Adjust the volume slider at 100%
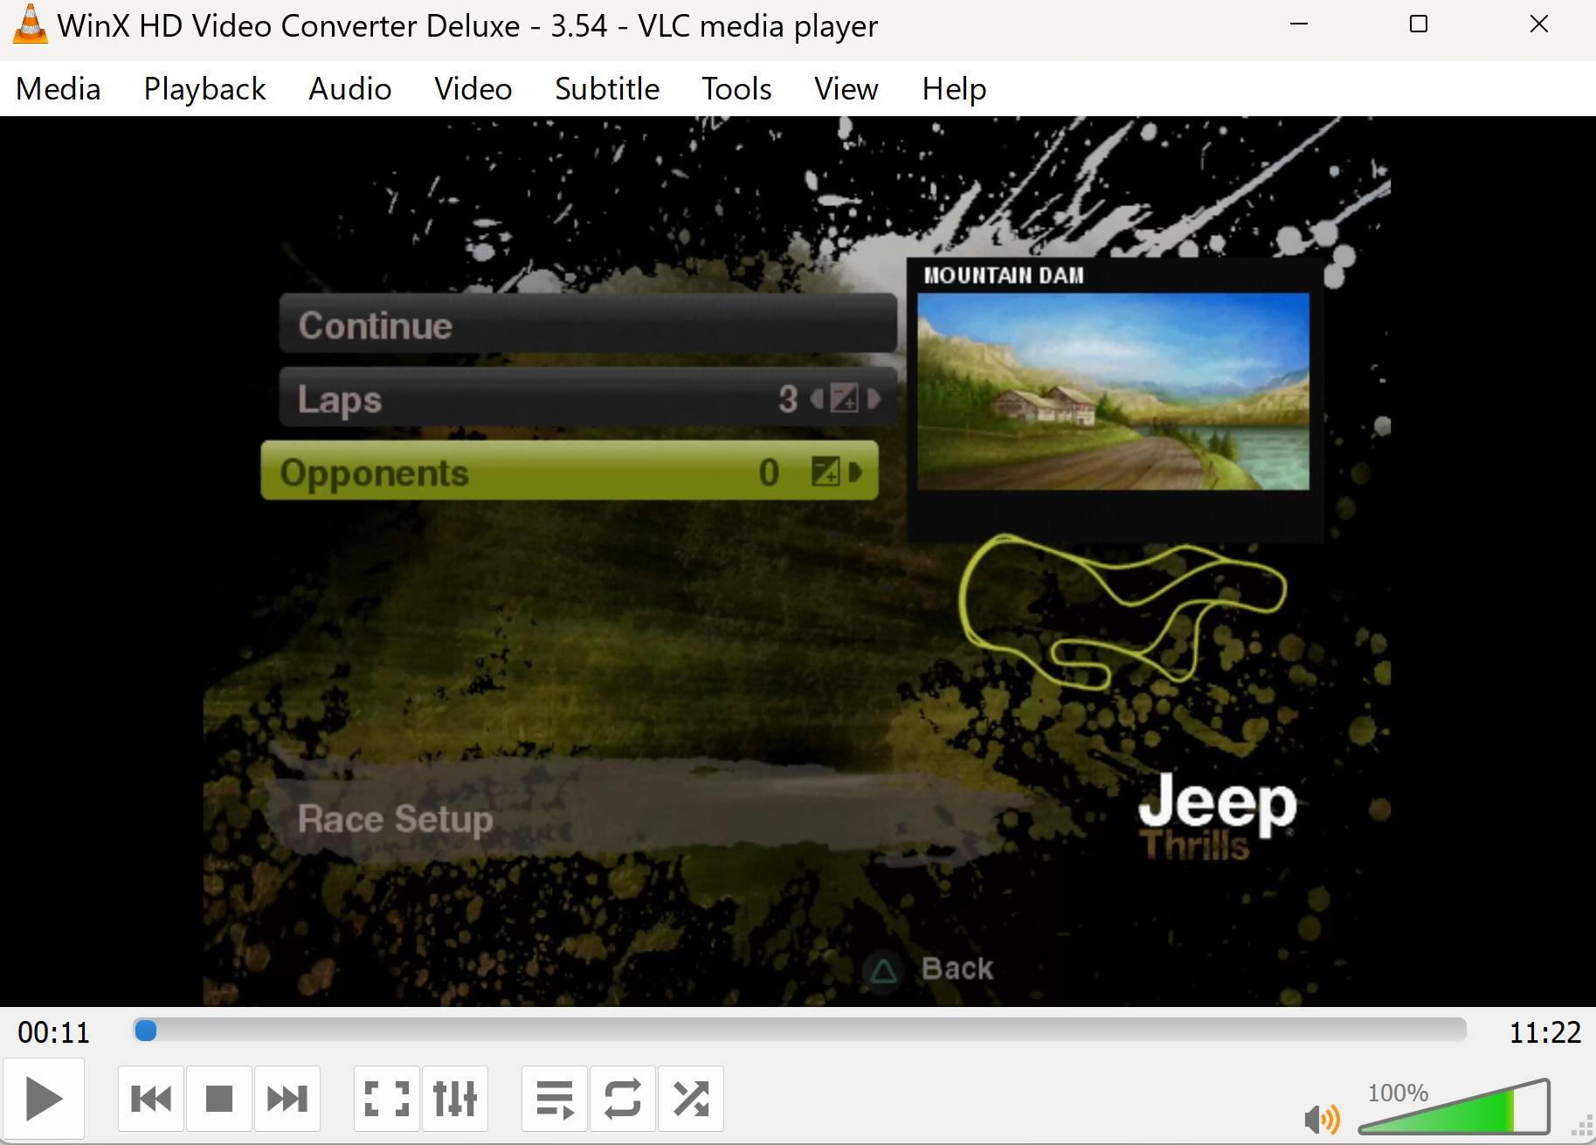 [1454, 1107]
